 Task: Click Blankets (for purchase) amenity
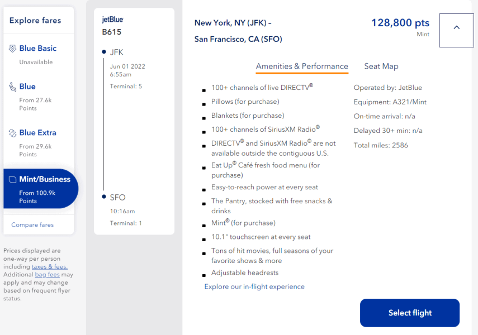click(248, 116)
